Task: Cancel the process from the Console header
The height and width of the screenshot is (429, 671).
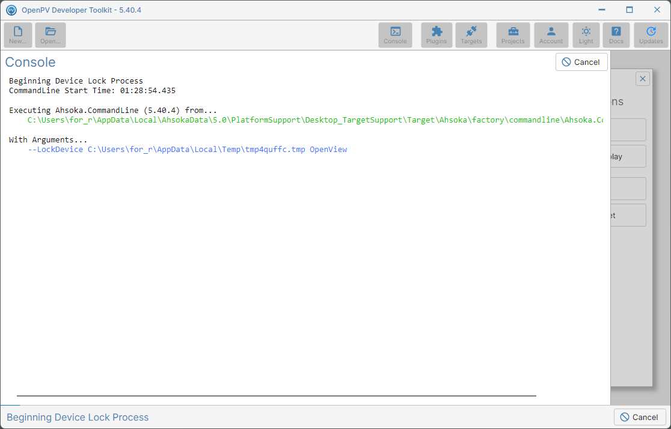Action: (581, 62)
